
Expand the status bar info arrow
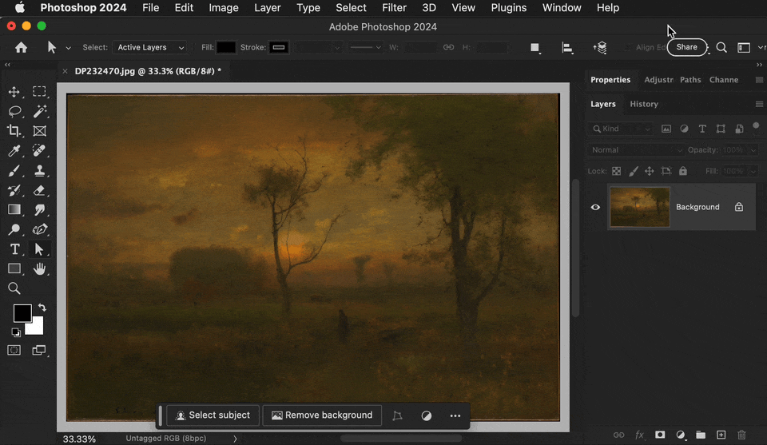(235, 439)
